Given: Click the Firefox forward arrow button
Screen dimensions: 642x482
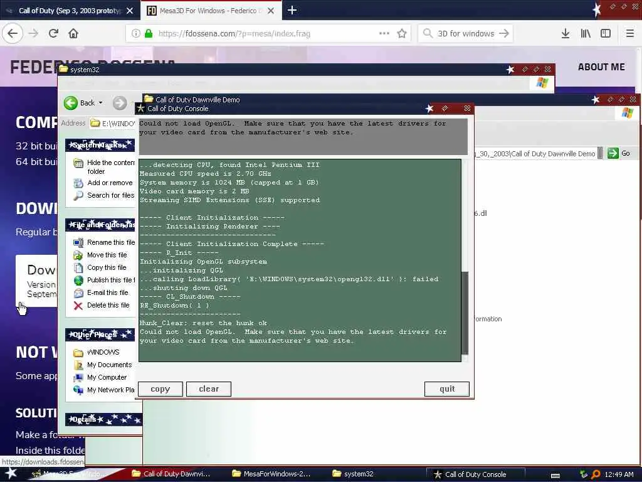Looking at the screenshot, I should point(34,33).
